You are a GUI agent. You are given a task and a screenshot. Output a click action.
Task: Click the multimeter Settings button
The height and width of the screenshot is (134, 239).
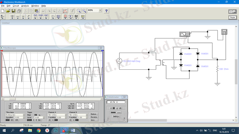116,116
